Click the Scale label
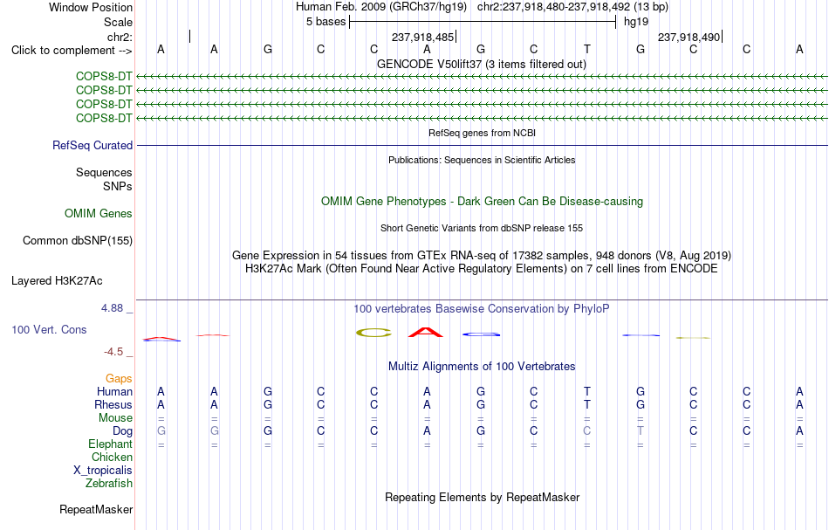Image resolution: width=829 pixels, height=530 pixels. click(x=118, y=22)
